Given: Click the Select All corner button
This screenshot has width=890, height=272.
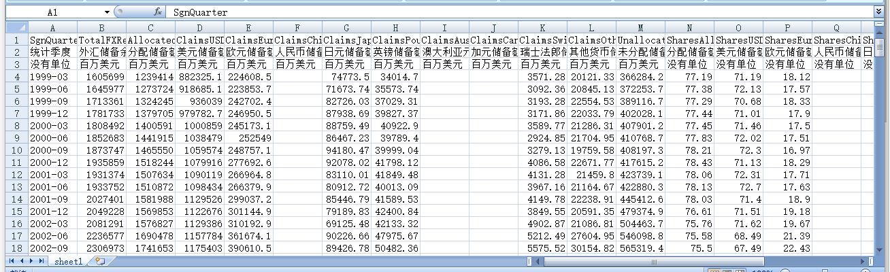Looking at the screenshot, I should point(16,28).
